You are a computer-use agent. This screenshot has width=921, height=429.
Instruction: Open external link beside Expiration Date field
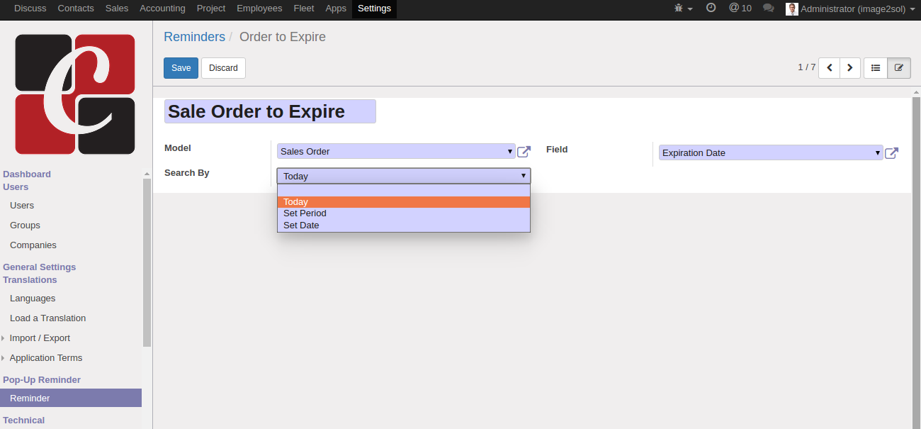pos(892,153)
